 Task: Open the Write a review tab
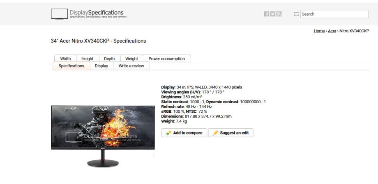(131, 66)
